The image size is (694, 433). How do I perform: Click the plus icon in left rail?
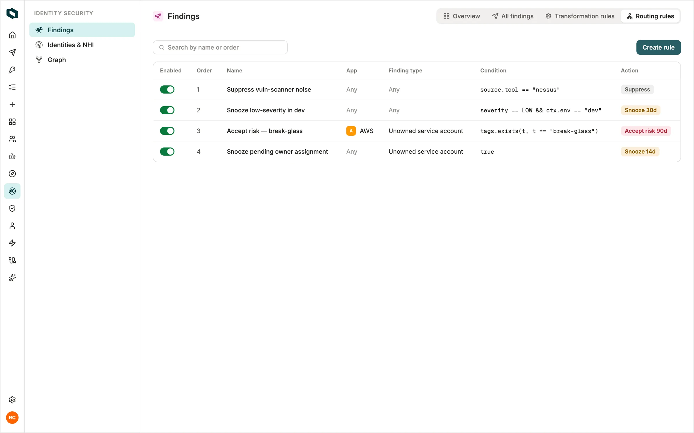coord(12,104)
